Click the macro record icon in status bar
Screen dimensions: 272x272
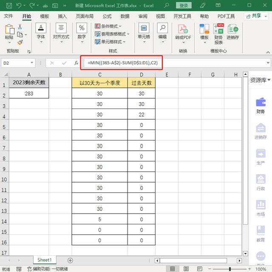[x=19, y=269]
